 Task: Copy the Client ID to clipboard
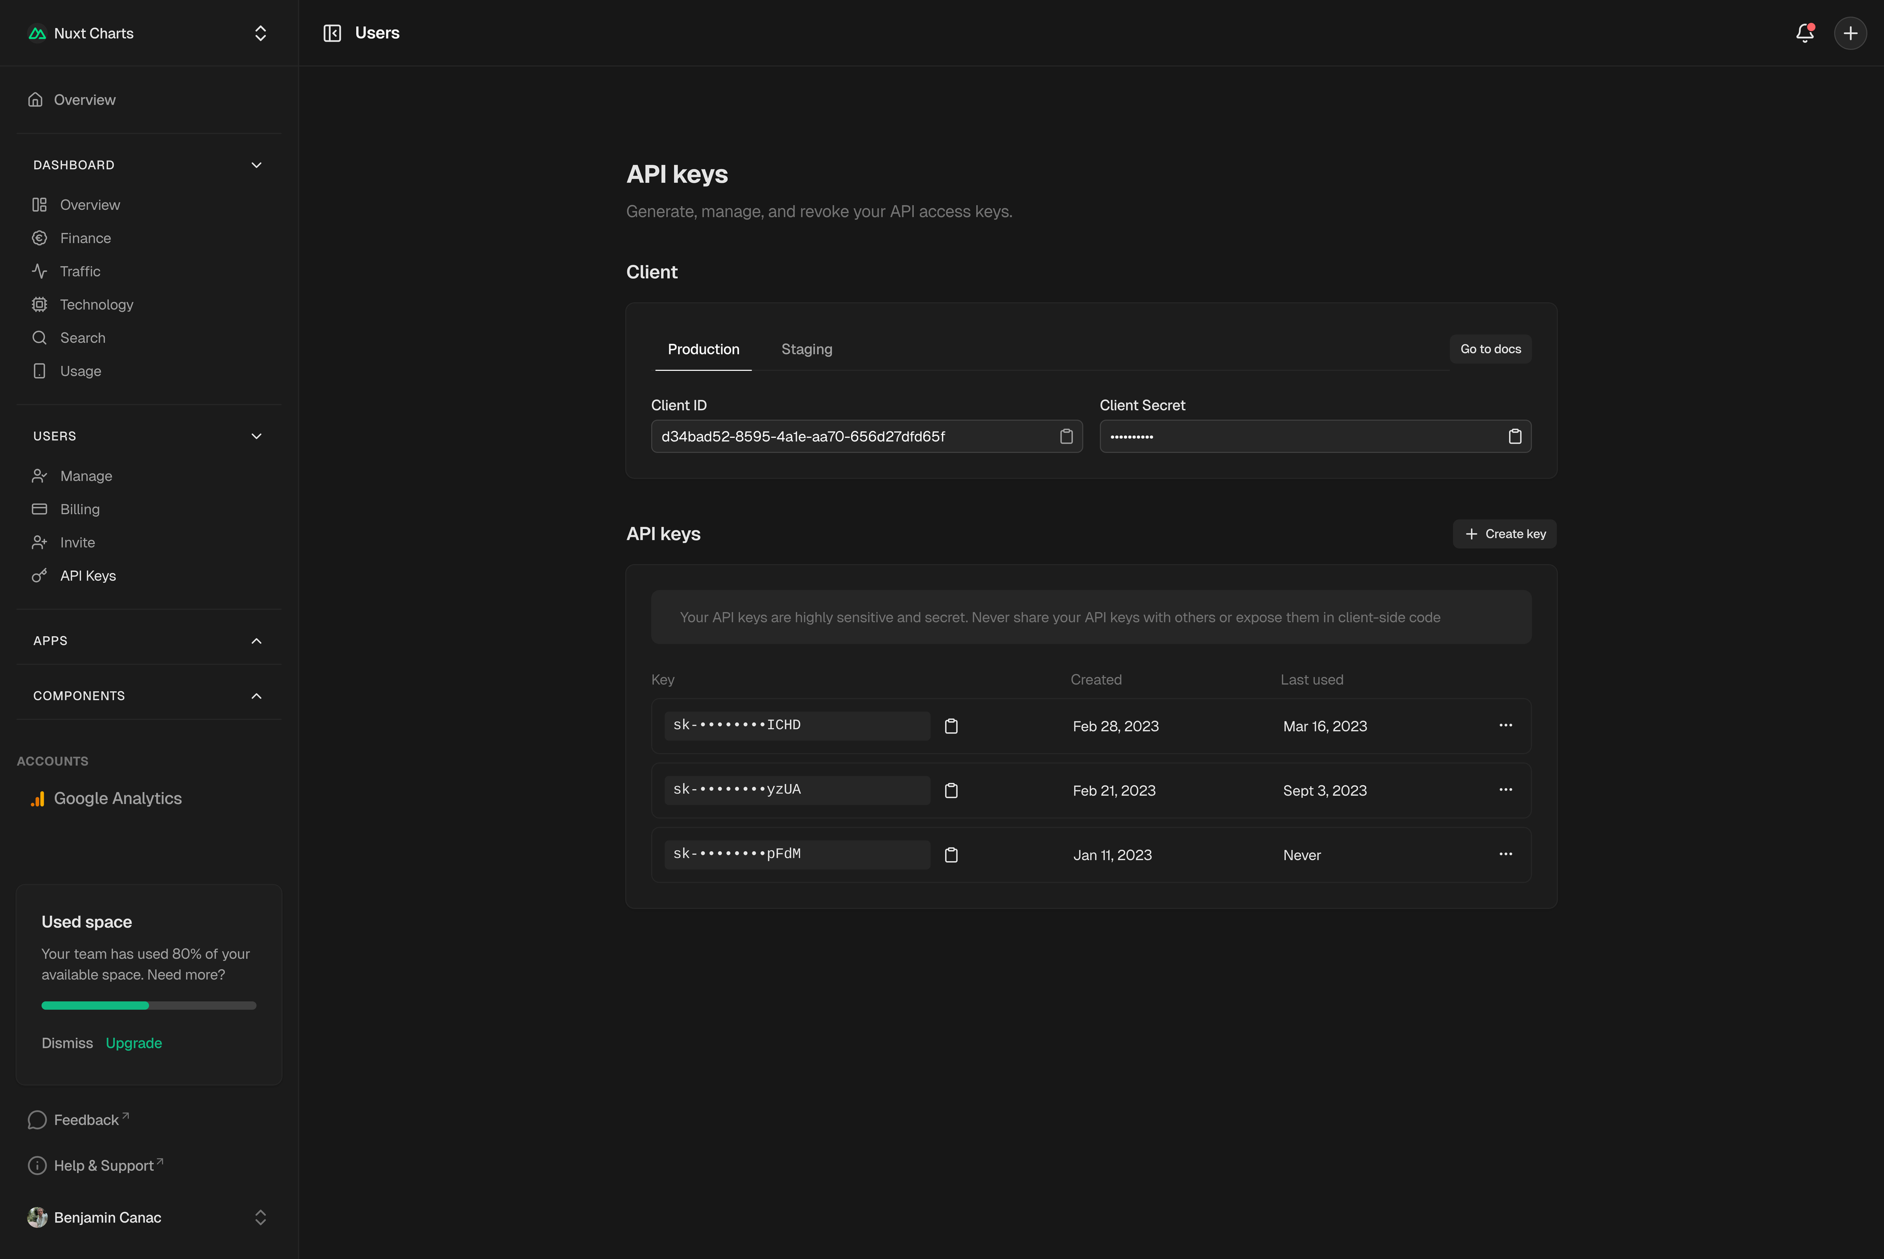1066,437
